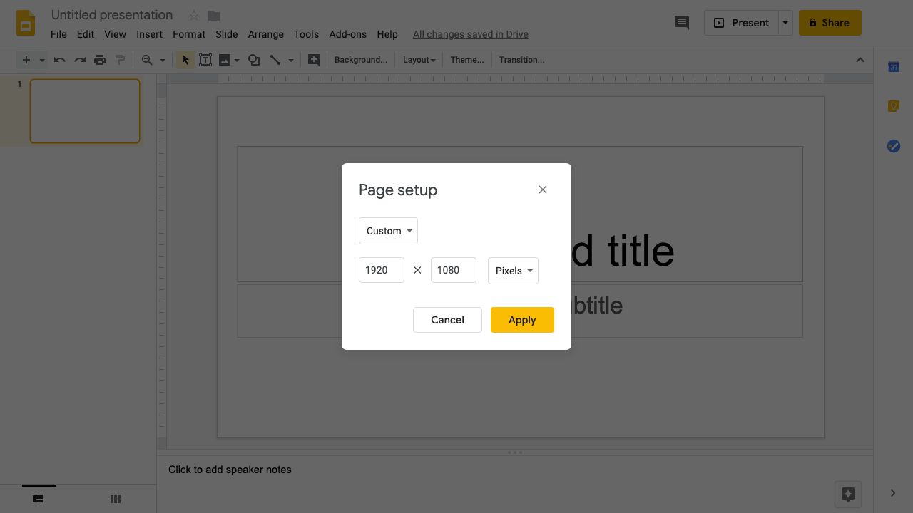Apply the custom page size
Viewport: 913px width, 513px height.
click(x=522, y=320)
